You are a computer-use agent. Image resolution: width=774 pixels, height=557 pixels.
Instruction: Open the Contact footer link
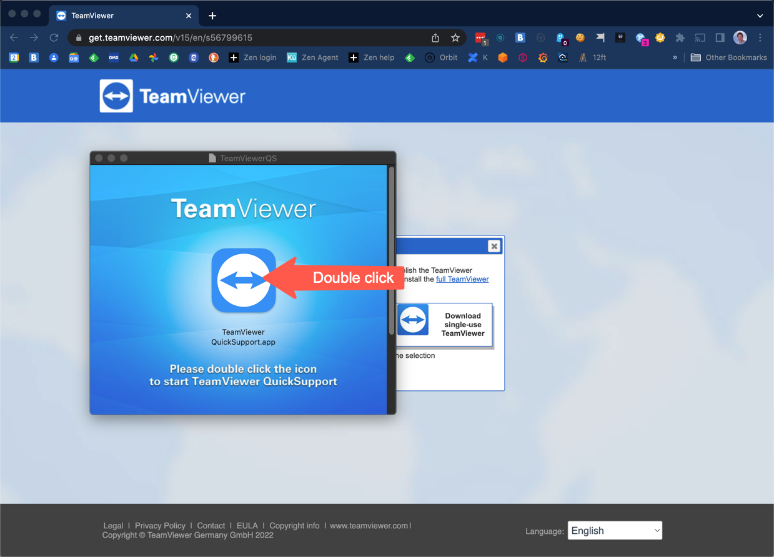point(211,526)
